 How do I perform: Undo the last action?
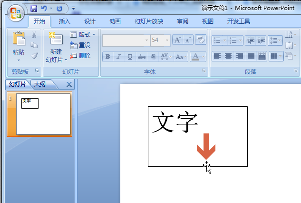click(x=44, y=9)
